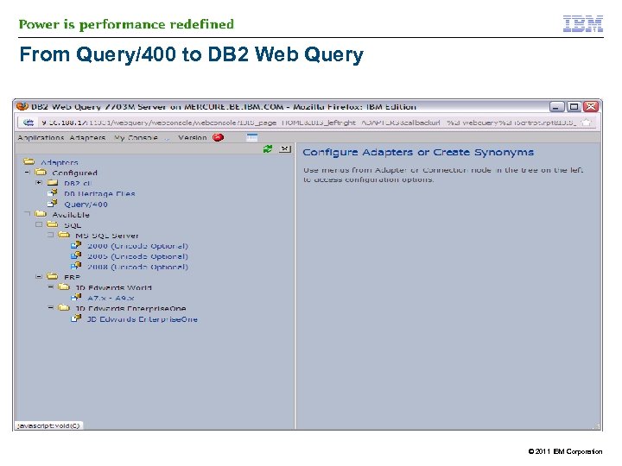Click the A7.x - A9.x adapter icon
The width and height of the screenshot is (622, 466).
pyautogui.click(x=76, y=297)
